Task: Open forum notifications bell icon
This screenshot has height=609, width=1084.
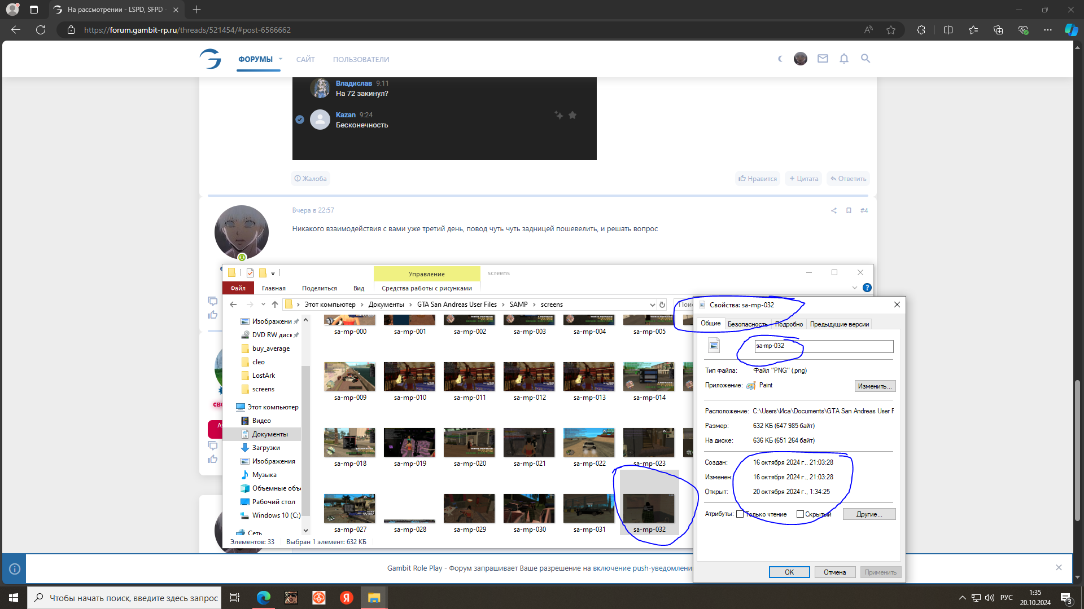Action: [x=844, y=59]
